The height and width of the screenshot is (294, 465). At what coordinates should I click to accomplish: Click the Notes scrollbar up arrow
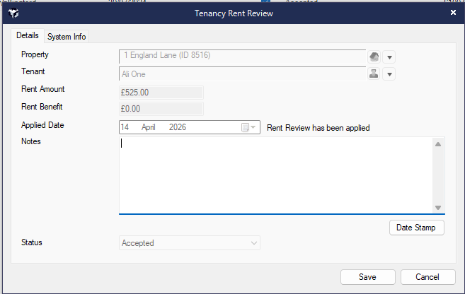click(438, 144)
